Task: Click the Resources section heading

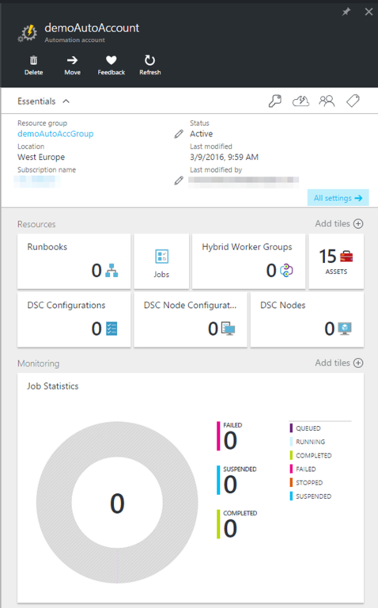Action: pos(37,224)
